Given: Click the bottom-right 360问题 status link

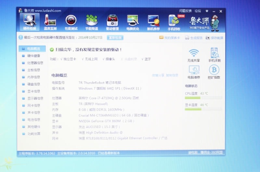Looking at the screenshot, I should pyautogui.click(x=205, y=153).
